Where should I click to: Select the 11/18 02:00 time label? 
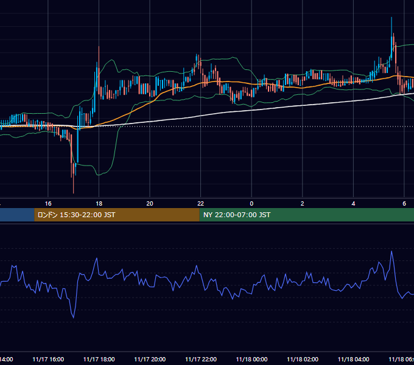click(x=303, y=359)
